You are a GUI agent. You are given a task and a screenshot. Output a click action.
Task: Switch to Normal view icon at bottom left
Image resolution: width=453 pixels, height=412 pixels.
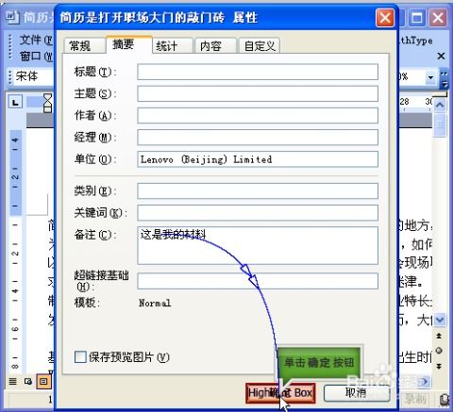coord(12,382)
